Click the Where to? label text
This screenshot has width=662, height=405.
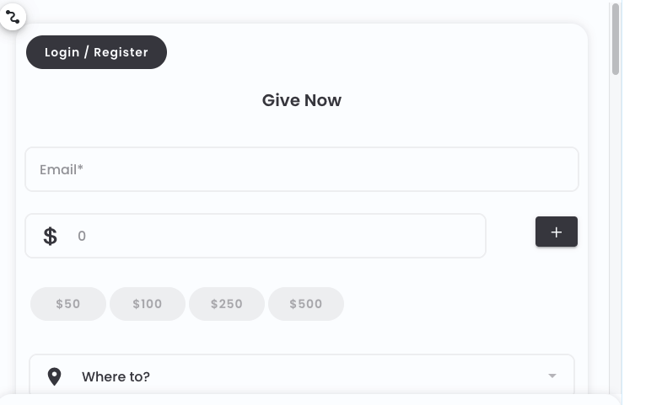[x=116, y=376]
